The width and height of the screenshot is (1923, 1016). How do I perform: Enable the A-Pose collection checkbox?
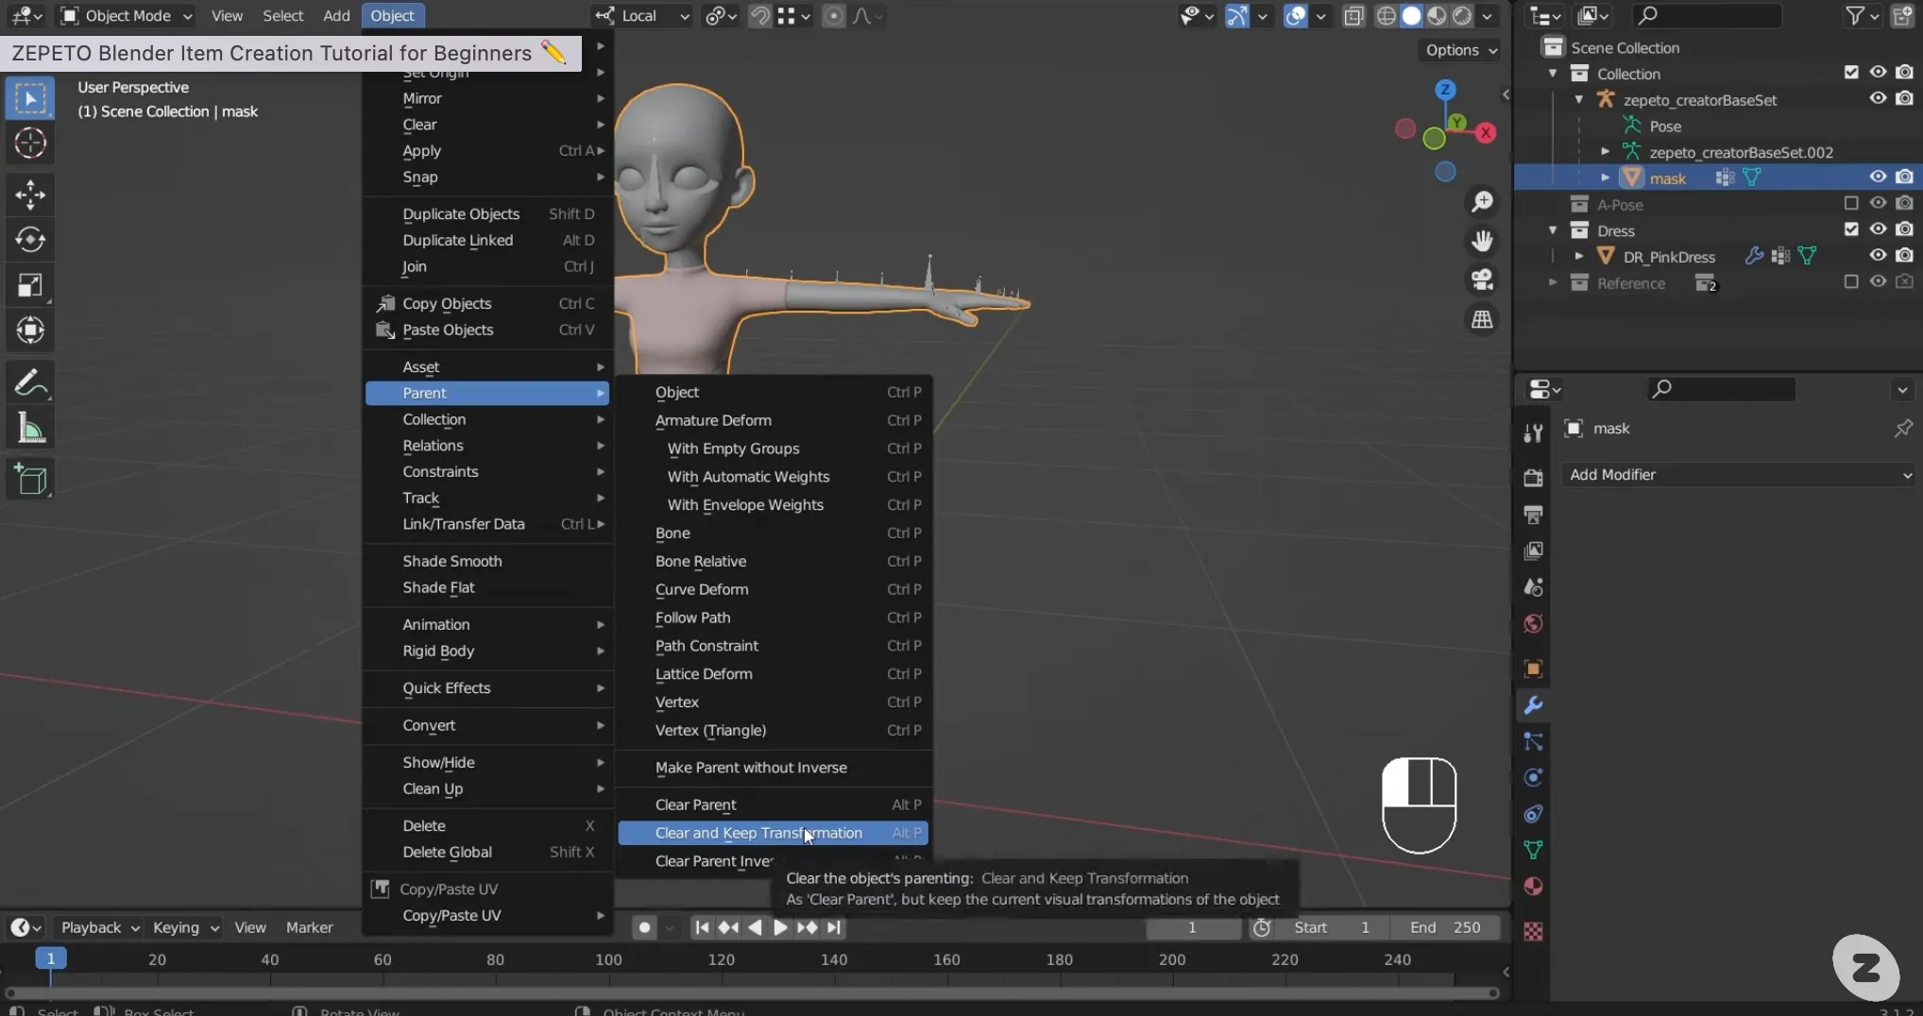click(x=1851, y=204)
